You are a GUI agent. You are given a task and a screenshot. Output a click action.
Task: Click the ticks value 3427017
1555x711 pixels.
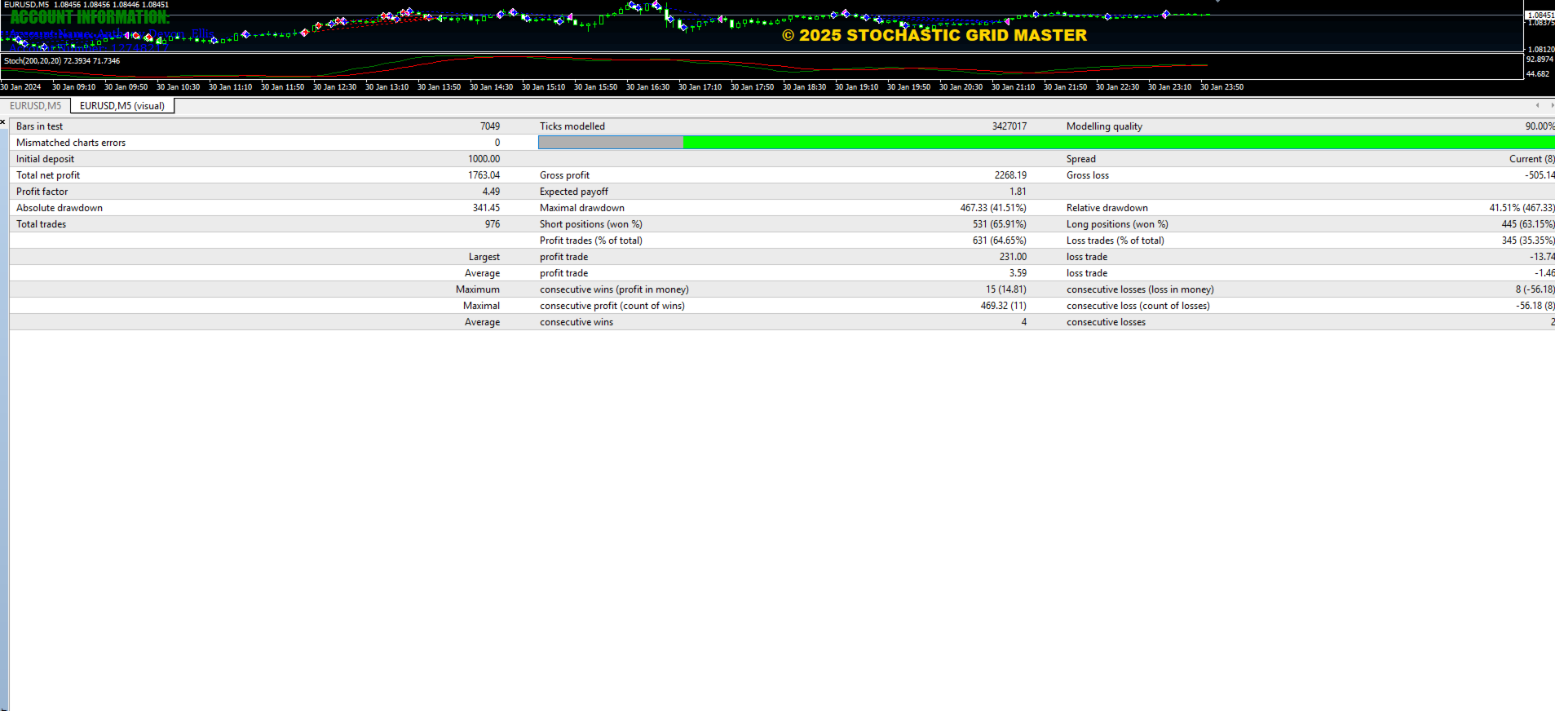[1009, 126]
